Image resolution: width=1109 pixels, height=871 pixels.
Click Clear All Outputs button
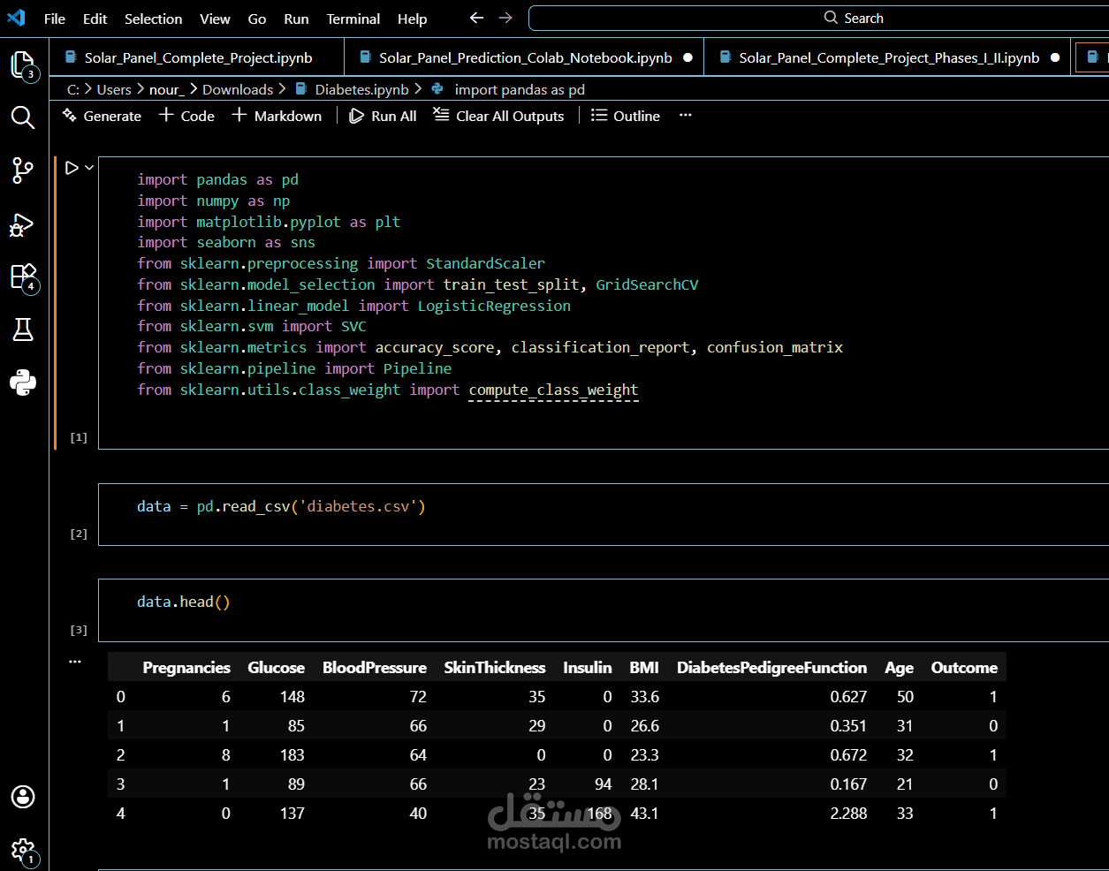coord(498,116)
